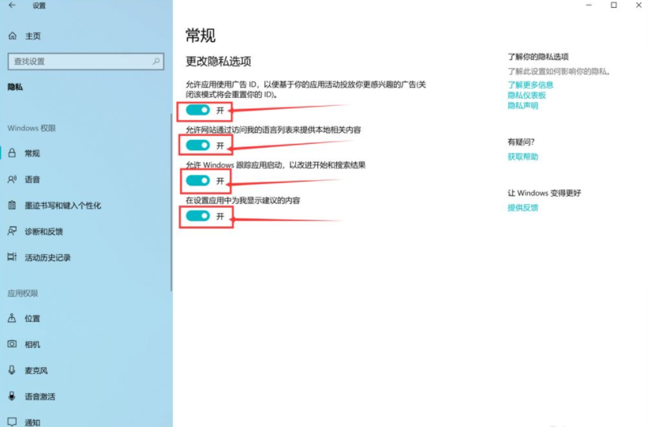
Task: Disable Windows app launch tracking switch
Action: click(x=197, y=181)
